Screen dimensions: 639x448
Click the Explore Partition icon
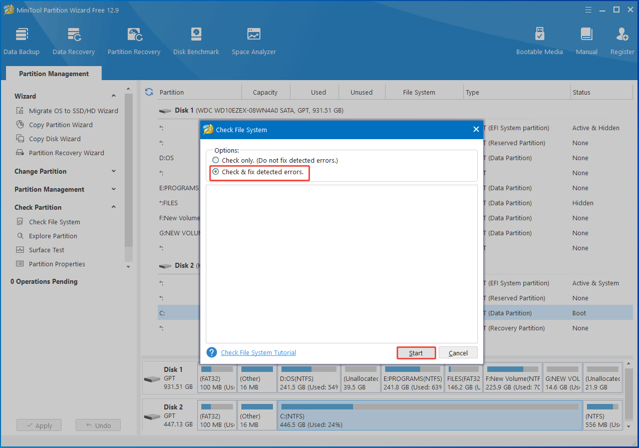point(20,236)
